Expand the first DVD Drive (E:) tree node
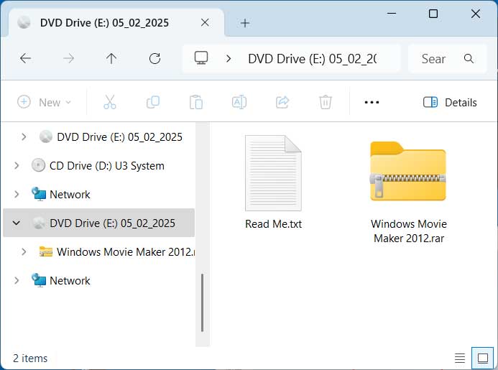This screenshot has width=498, height=370. tap(24, 137)
